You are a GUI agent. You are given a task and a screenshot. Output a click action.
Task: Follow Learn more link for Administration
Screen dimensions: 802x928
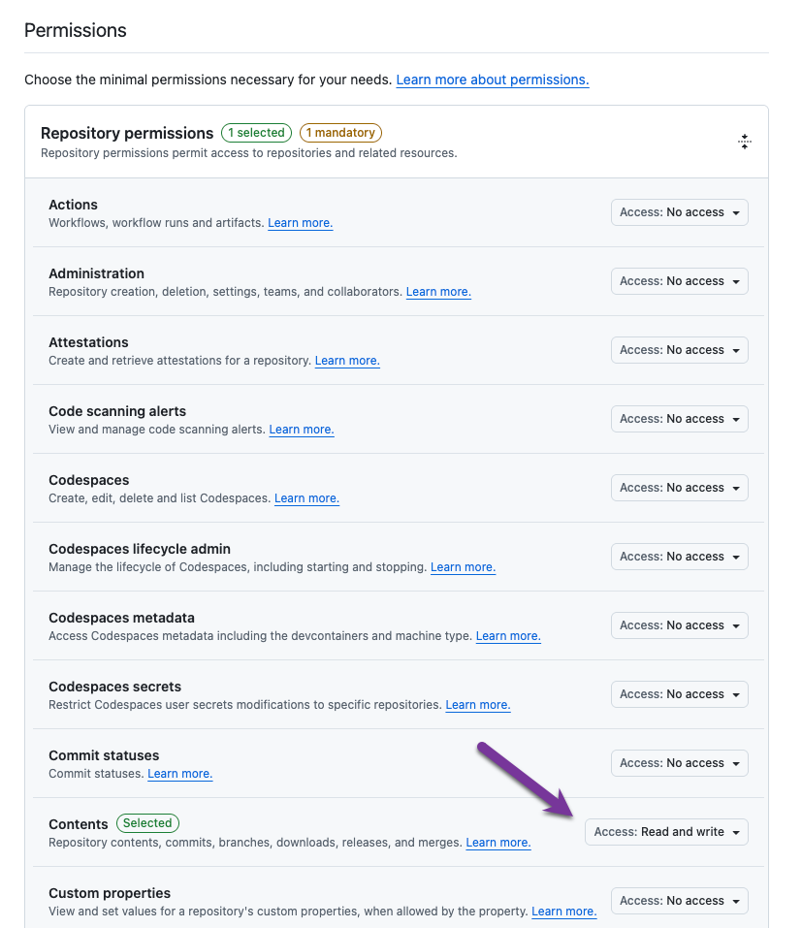pyautogui.click(x=438, y=292)
